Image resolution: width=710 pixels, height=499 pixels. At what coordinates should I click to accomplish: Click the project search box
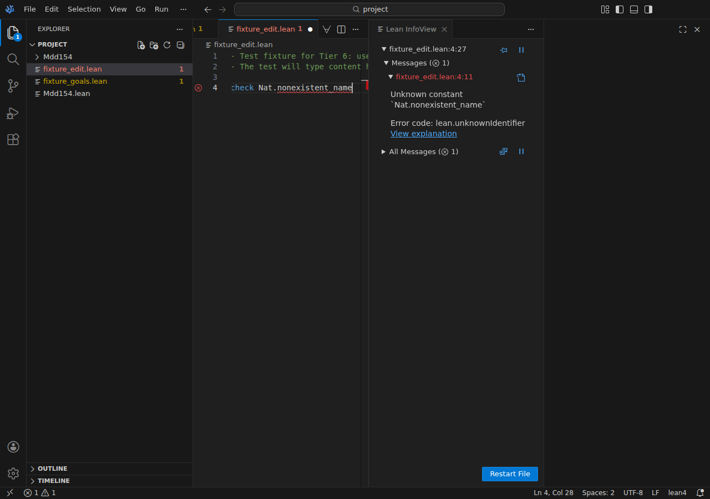[x=369, y=9]
